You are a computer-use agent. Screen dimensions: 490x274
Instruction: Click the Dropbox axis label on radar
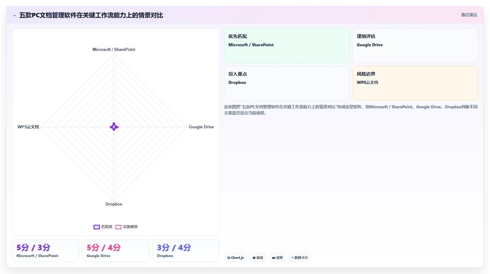114,204
